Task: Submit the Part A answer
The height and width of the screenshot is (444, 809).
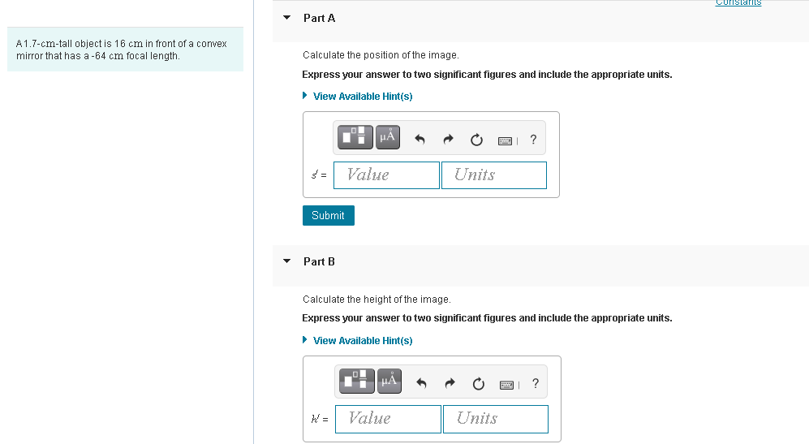Action: [x=328, y=215]
